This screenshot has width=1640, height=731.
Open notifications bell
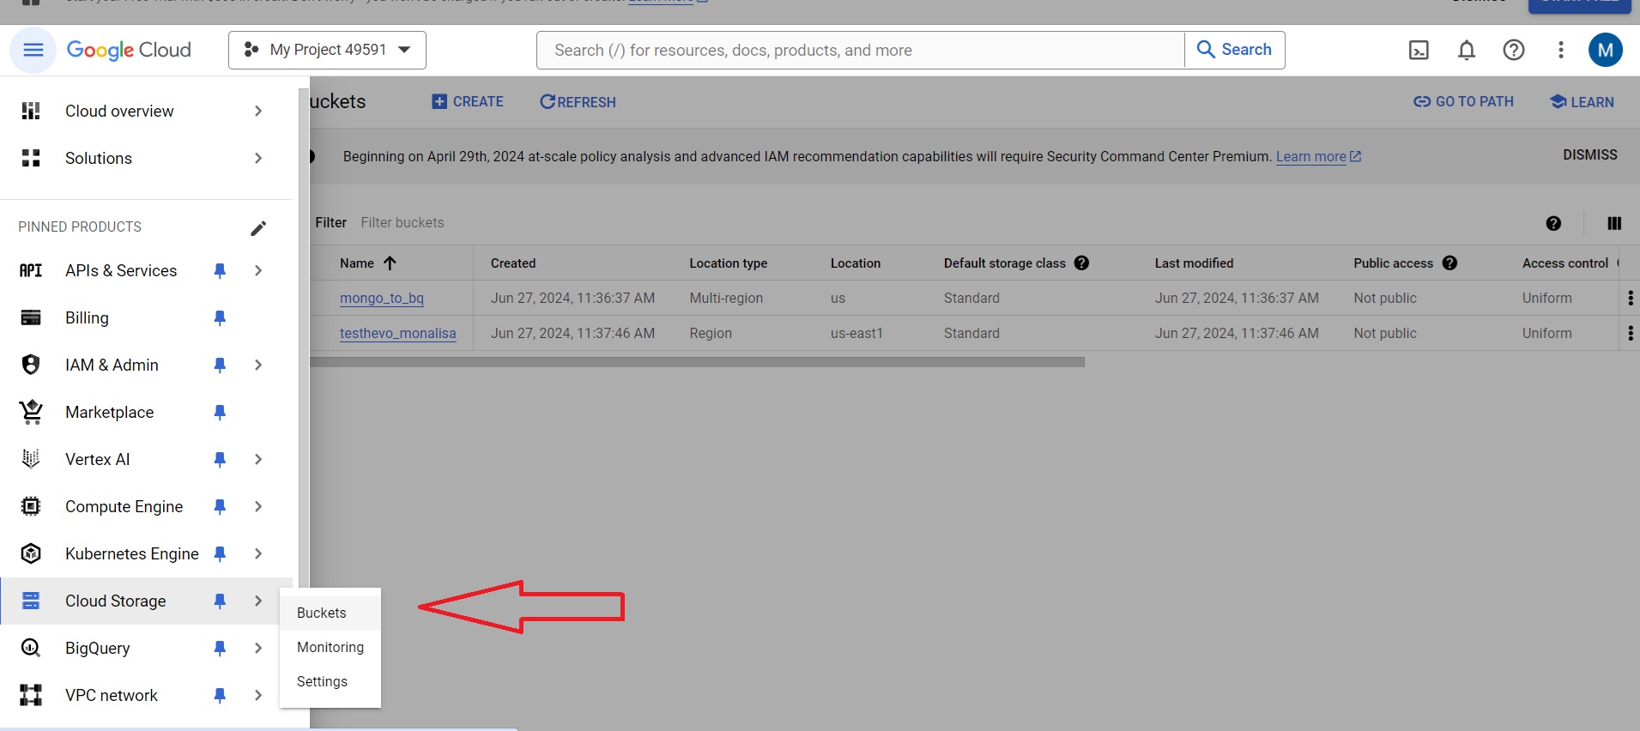click(x=1467, y=50)
